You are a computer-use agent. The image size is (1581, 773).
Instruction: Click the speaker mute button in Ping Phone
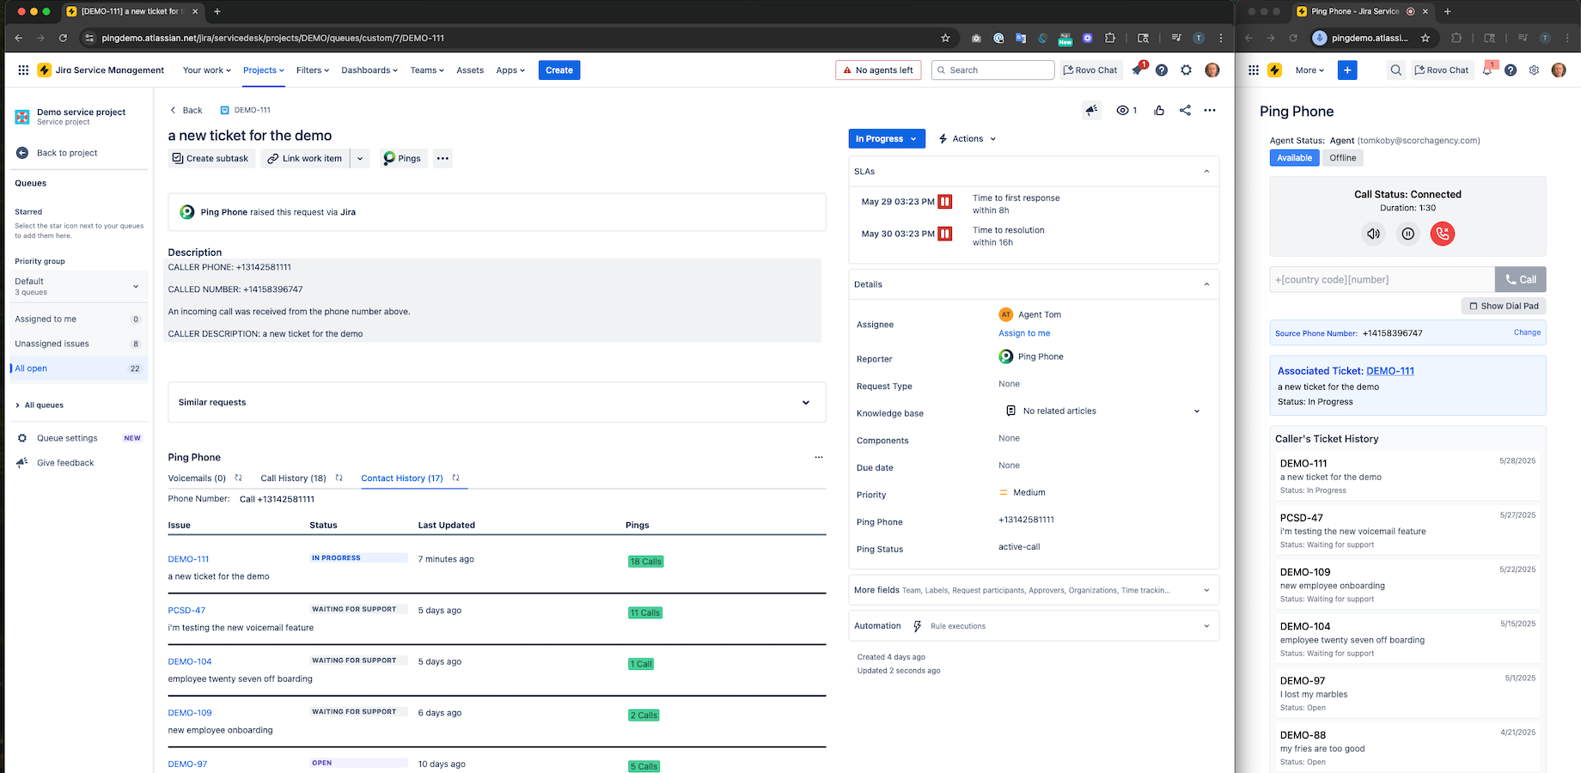1374,234
